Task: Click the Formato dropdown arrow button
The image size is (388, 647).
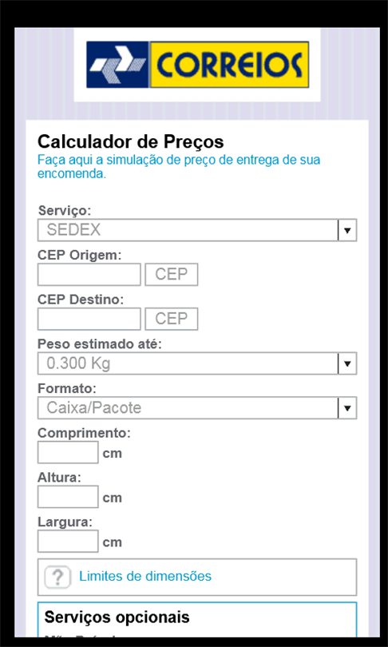Action: (347, 408)
